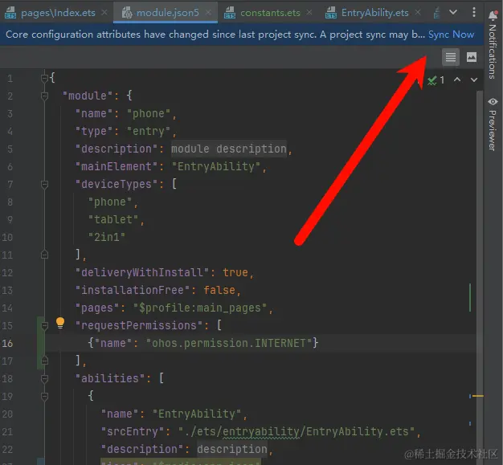Click the "$profile:main_pages" value
Viewport: 503px width, 465px height.
tap(200, 308)
